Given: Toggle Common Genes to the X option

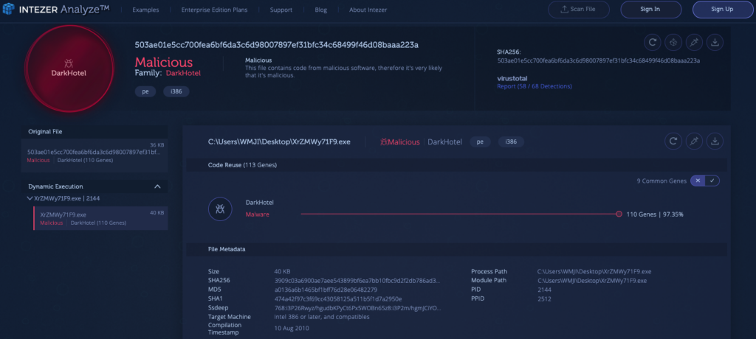Looking at the screenshot, I should click(697, 181).
